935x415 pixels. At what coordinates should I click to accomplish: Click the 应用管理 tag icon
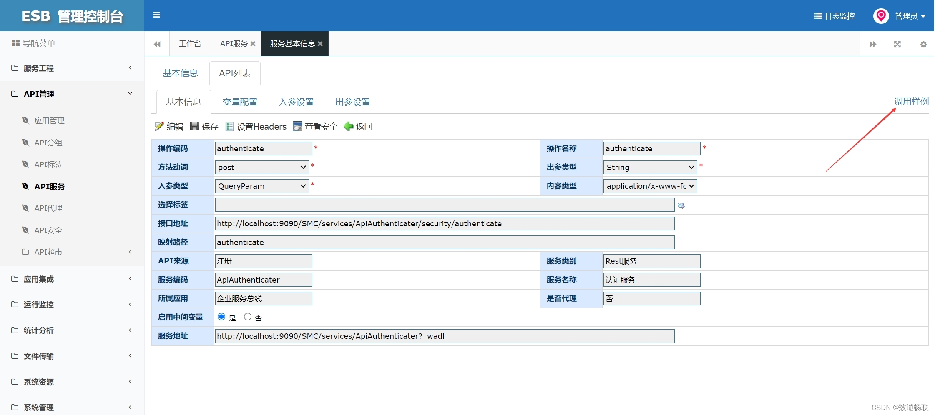25,120
